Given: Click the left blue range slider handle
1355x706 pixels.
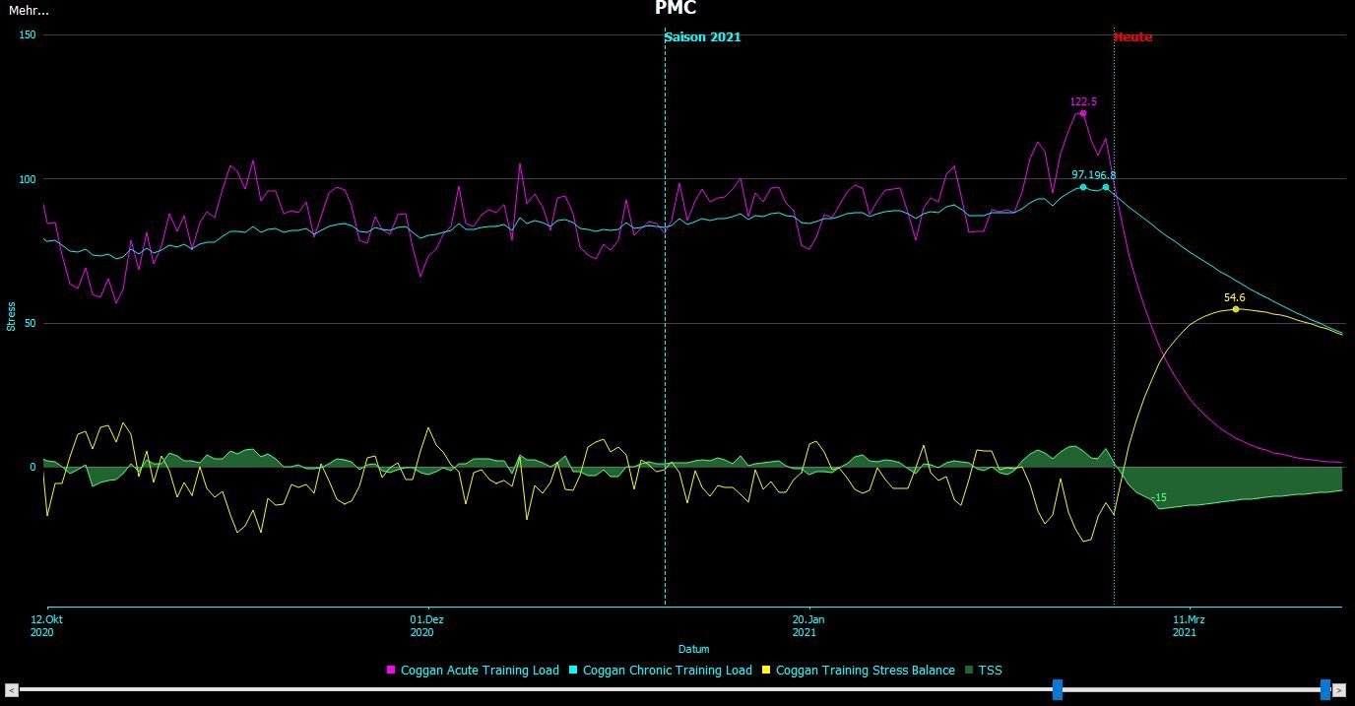Looking at the screenshot, I should pyautogui.click(x=1058, y=689).
